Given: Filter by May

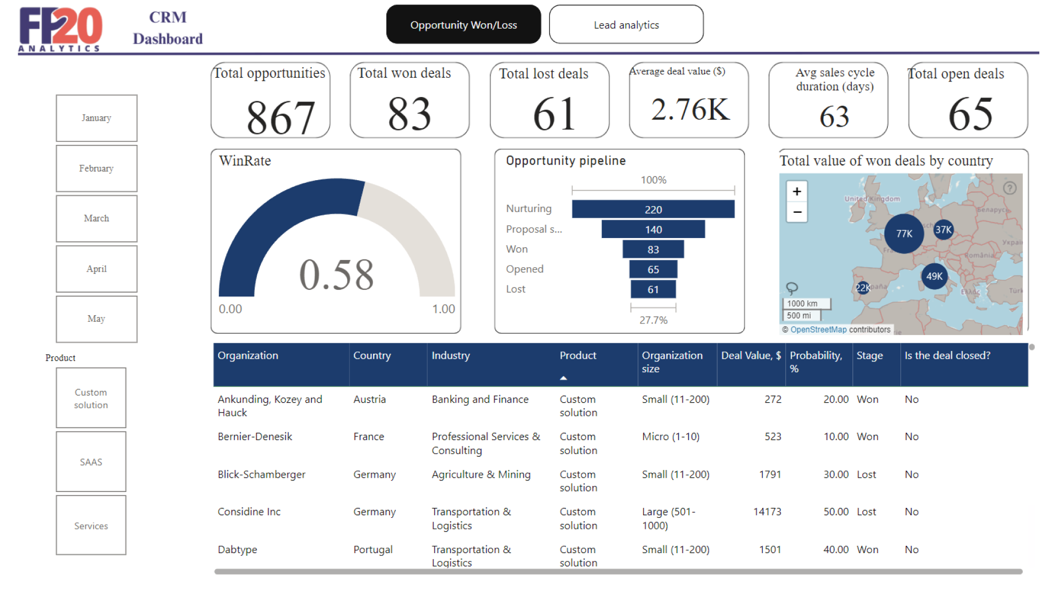Looking at the screenshot, I should coord(96,319).
